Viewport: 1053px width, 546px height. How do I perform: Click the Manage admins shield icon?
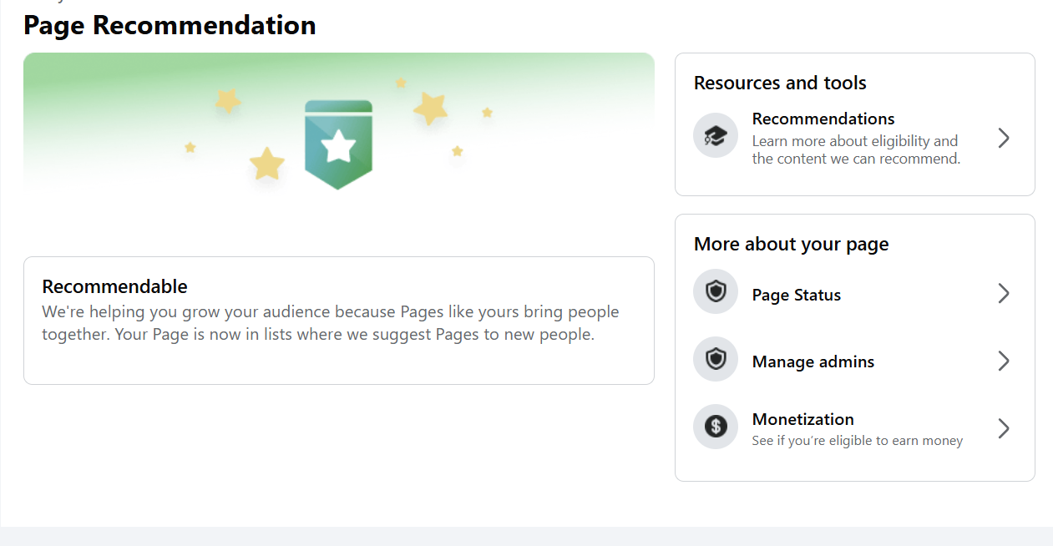tap(716, 359)
